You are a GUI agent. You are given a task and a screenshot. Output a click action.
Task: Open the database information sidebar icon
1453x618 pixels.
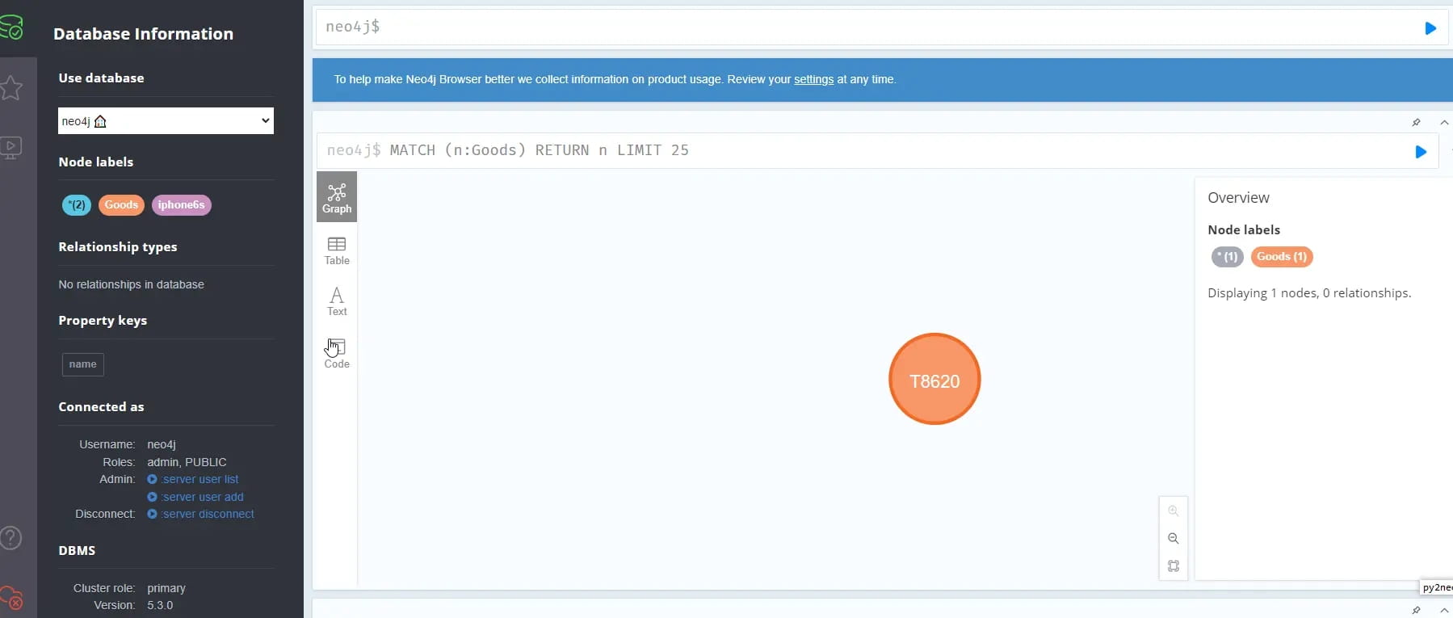[x=12, y=27]
